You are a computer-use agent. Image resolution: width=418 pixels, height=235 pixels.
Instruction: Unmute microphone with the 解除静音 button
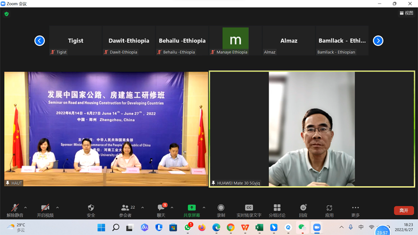15,210
